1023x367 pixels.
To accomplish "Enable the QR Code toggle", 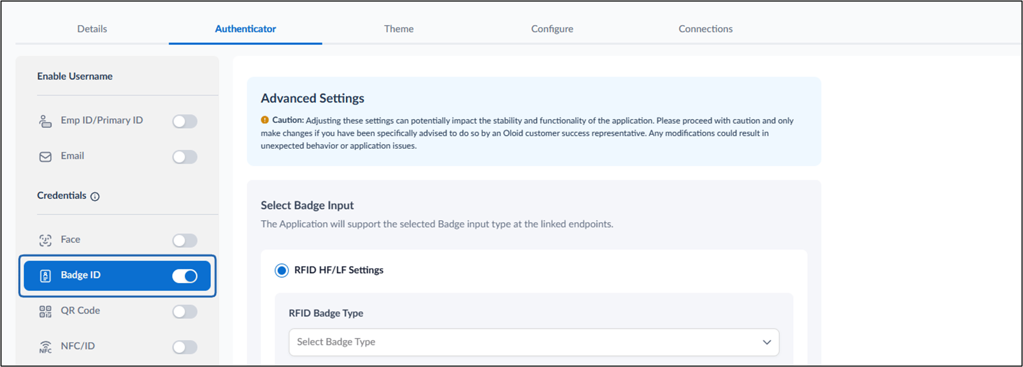I will (185, 311).
